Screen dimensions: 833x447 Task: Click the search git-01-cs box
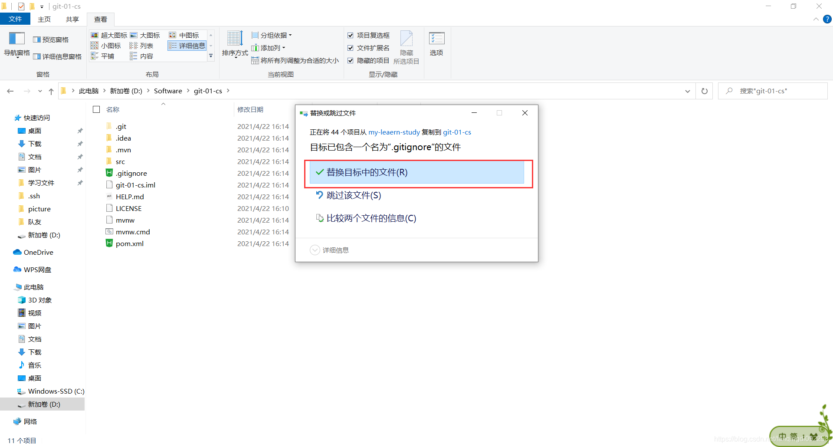click(x=773, y=91)
